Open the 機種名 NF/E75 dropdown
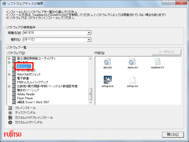Viewport: 189px width, 142px height. coord(89,33)
